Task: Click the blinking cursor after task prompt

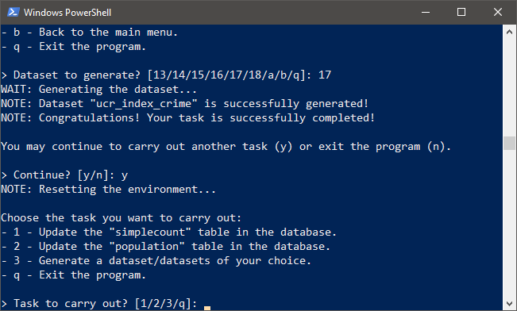Action: coord(207,308)
